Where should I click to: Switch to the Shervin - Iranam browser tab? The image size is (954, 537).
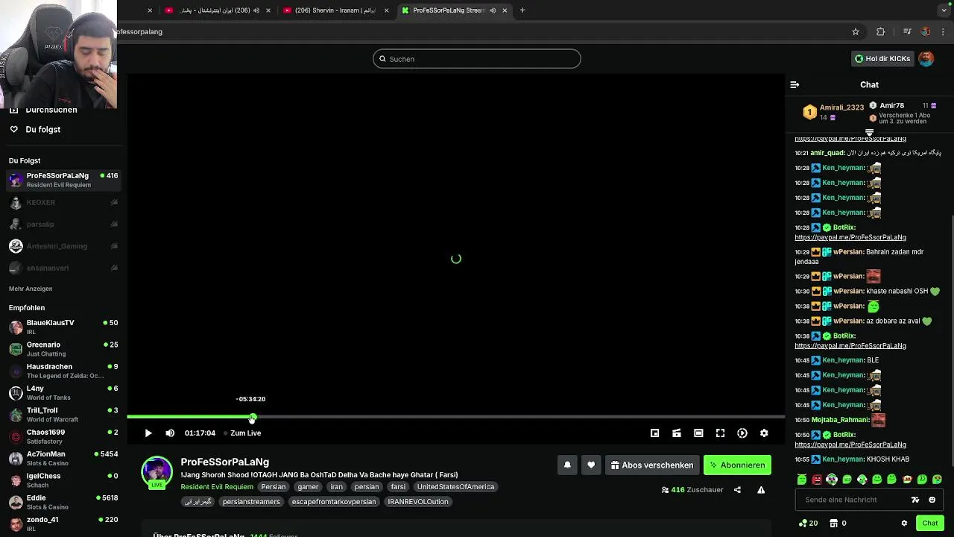(335, 10)
